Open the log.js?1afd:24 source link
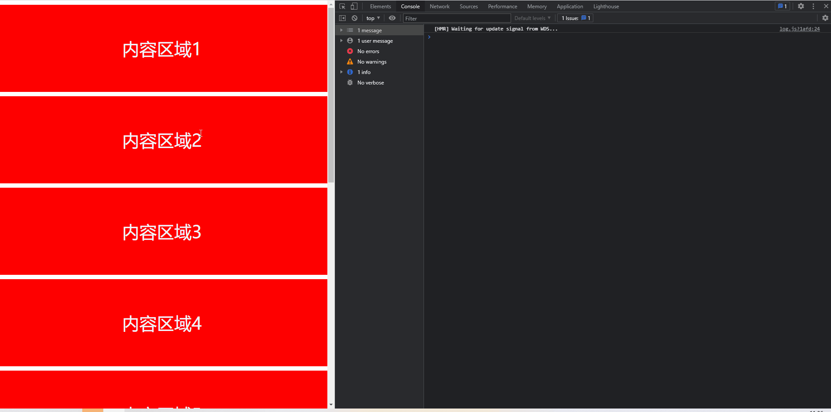 (x=799, y=29)
